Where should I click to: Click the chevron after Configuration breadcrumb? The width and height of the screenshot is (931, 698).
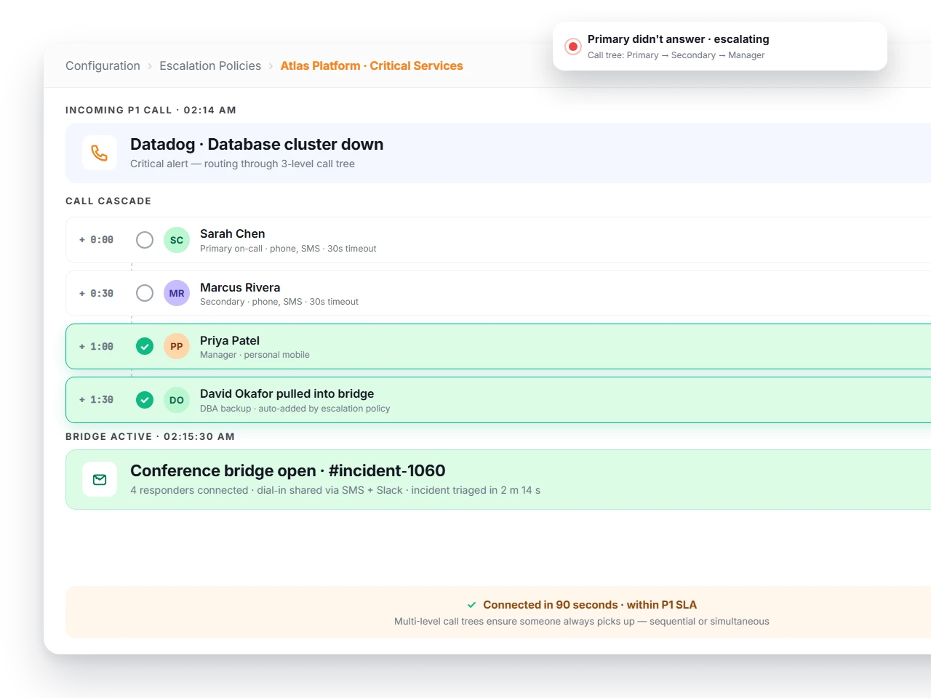[x=150, y=66]
